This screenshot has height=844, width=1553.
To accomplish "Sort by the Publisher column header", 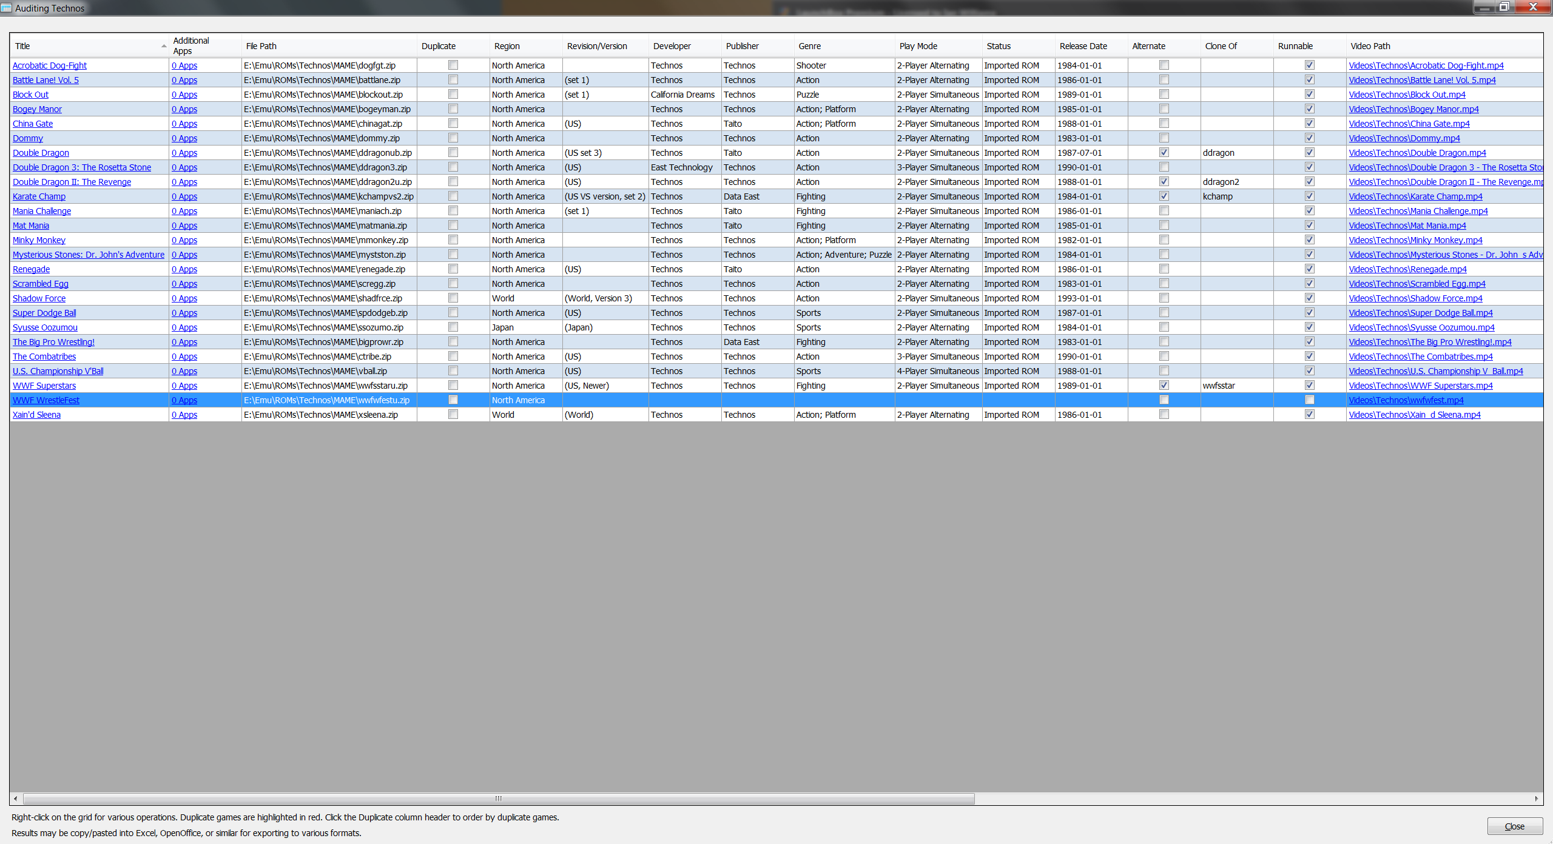I will pyautogui.click(x=758, y=46).
